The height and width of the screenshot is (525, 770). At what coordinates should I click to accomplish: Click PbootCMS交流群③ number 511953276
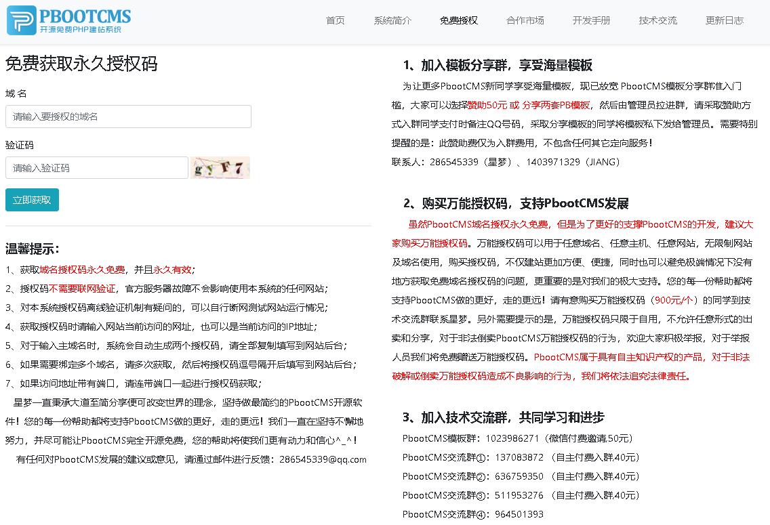(x=519, y=496)
